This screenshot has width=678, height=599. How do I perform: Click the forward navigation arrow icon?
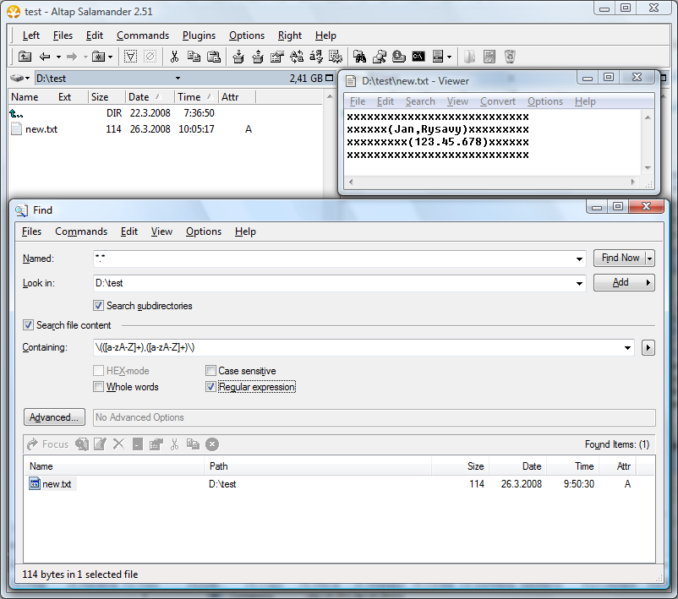coord(72,57)
